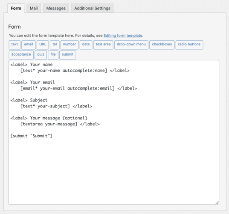Insert an acceptance tag

(21, 55)
